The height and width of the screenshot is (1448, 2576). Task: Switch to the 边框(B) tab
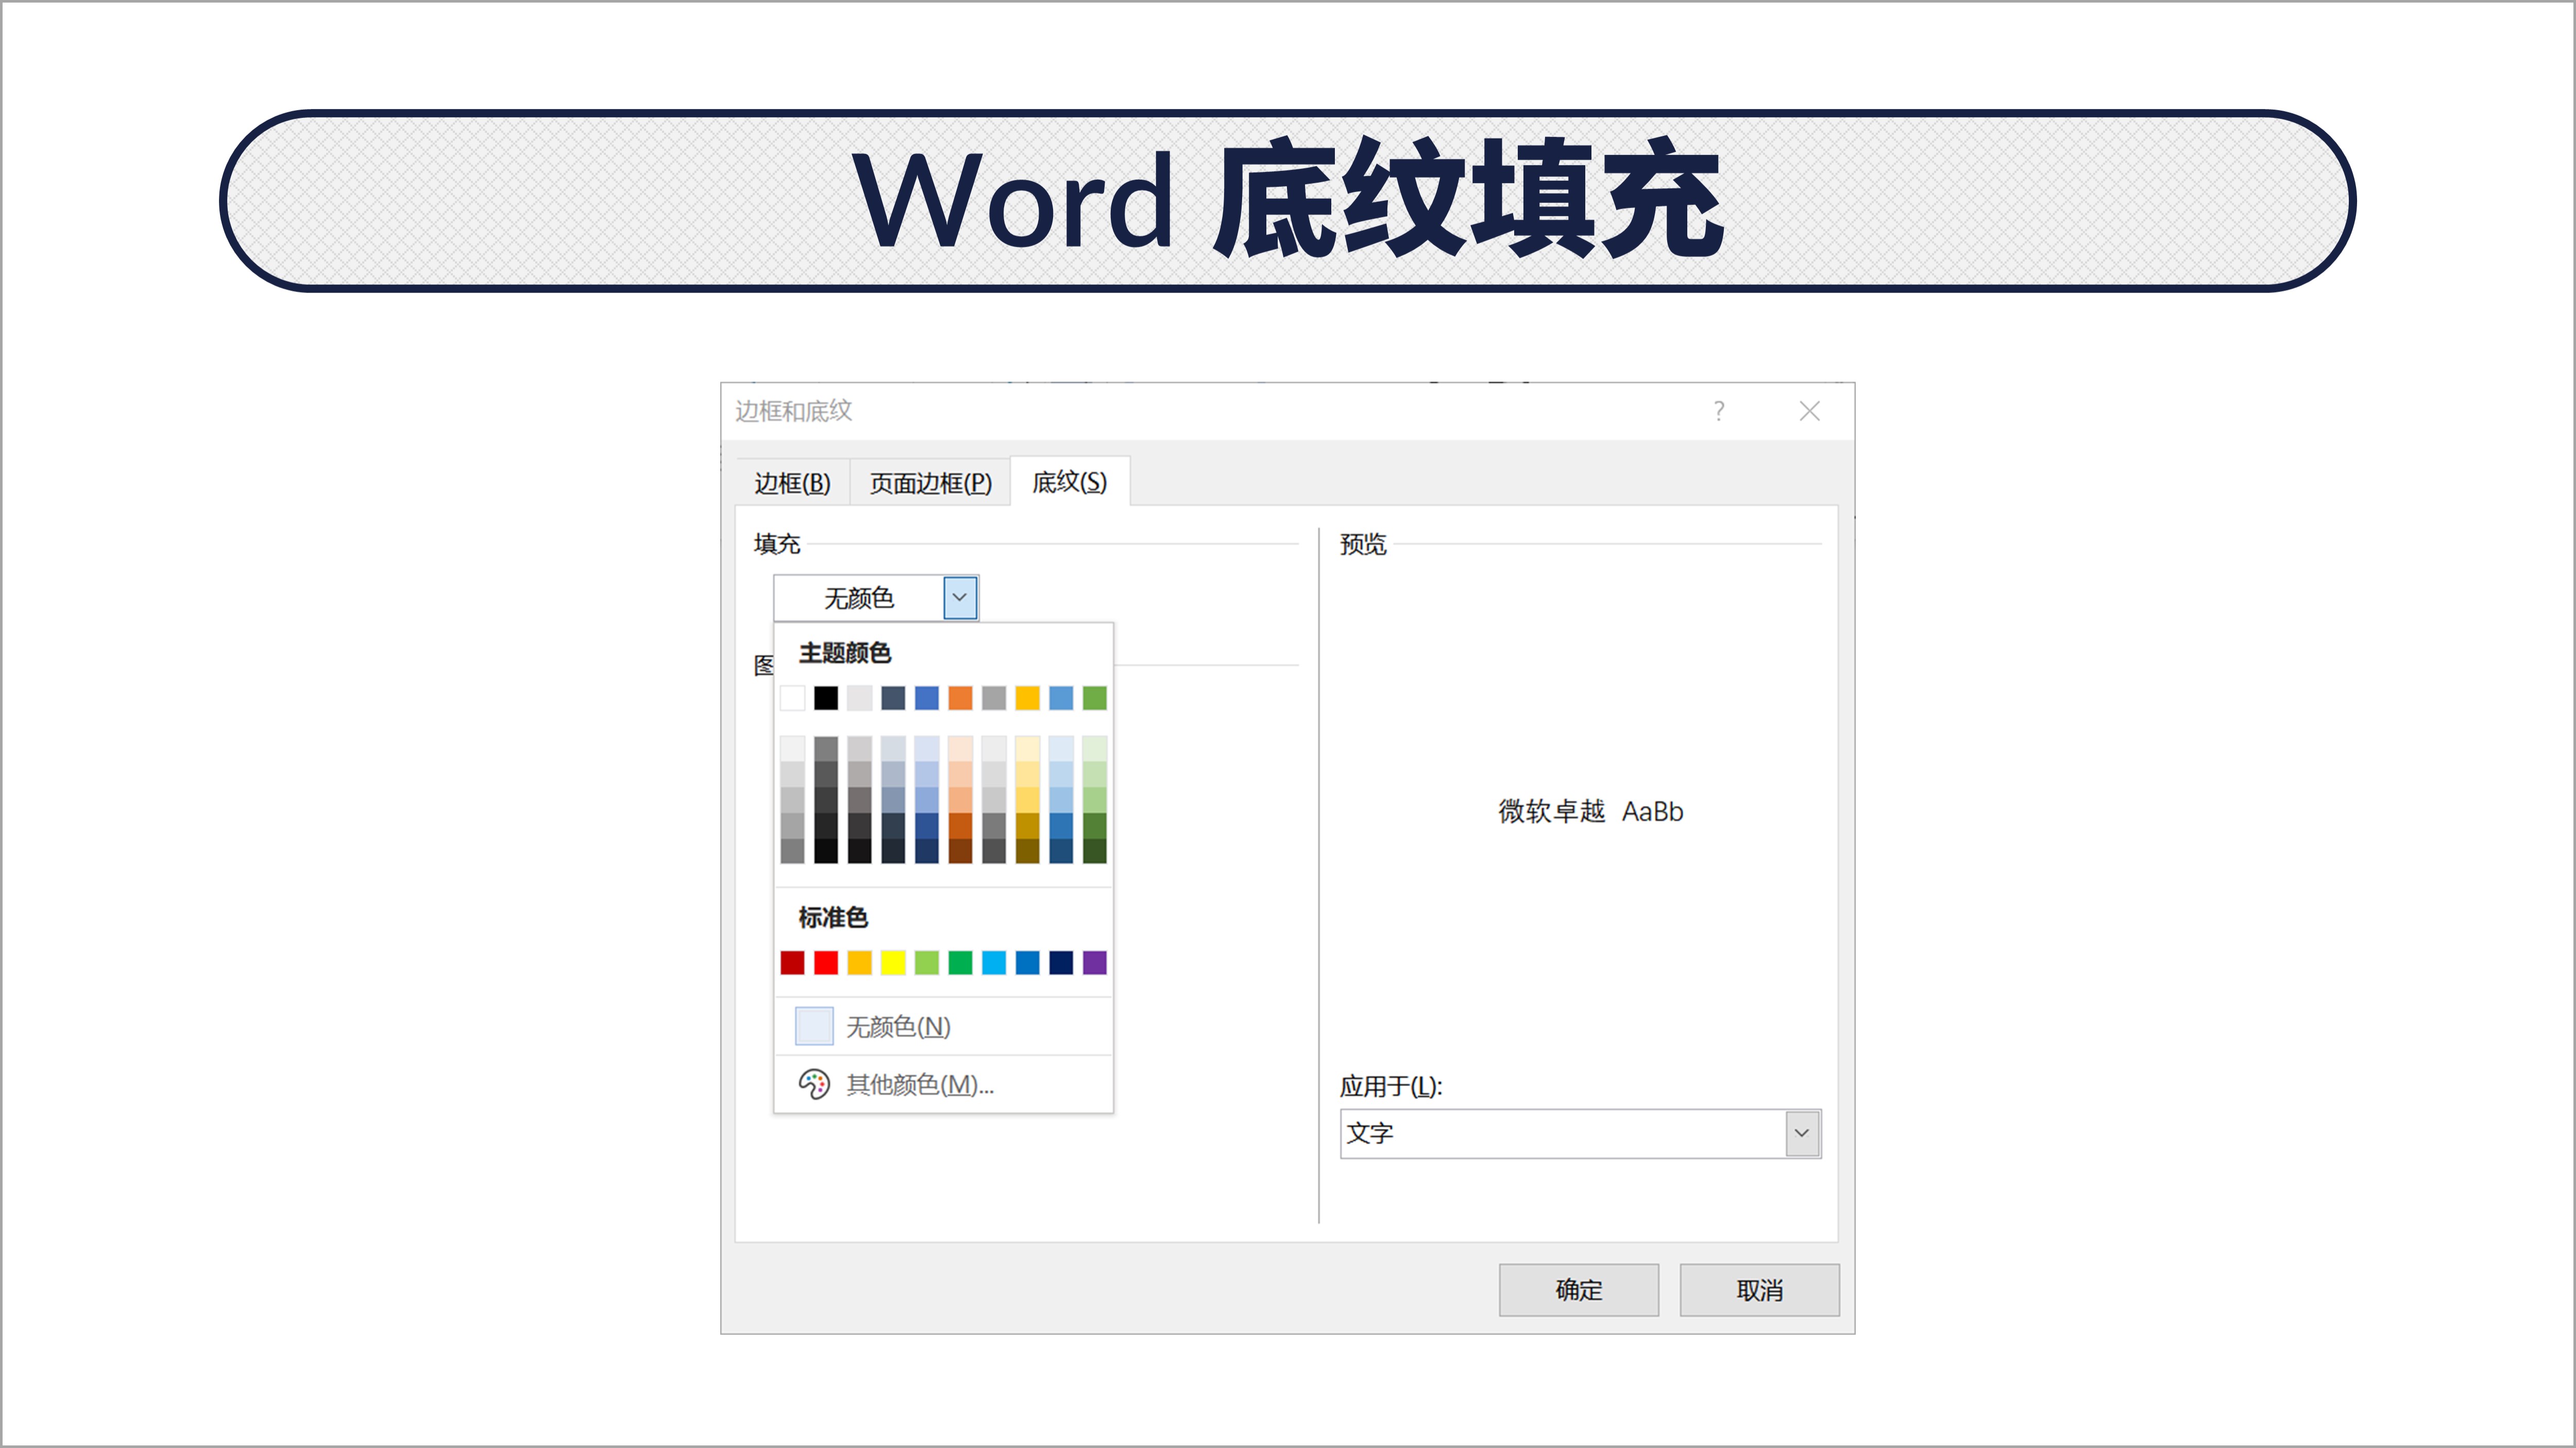[x=792, y=482]
